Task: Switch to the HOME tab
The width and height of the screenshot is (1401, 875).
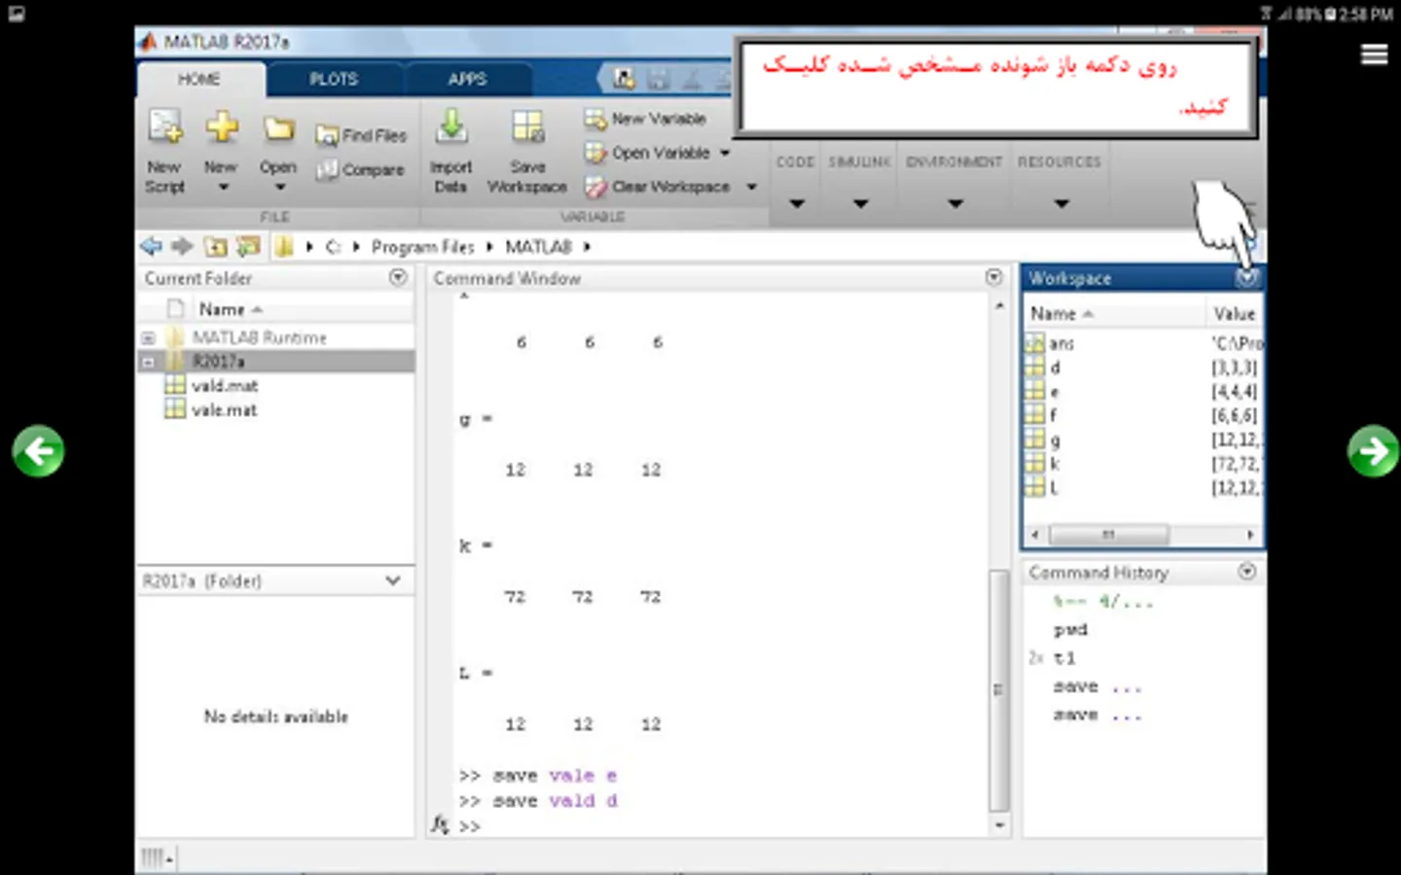Action: 199,79
